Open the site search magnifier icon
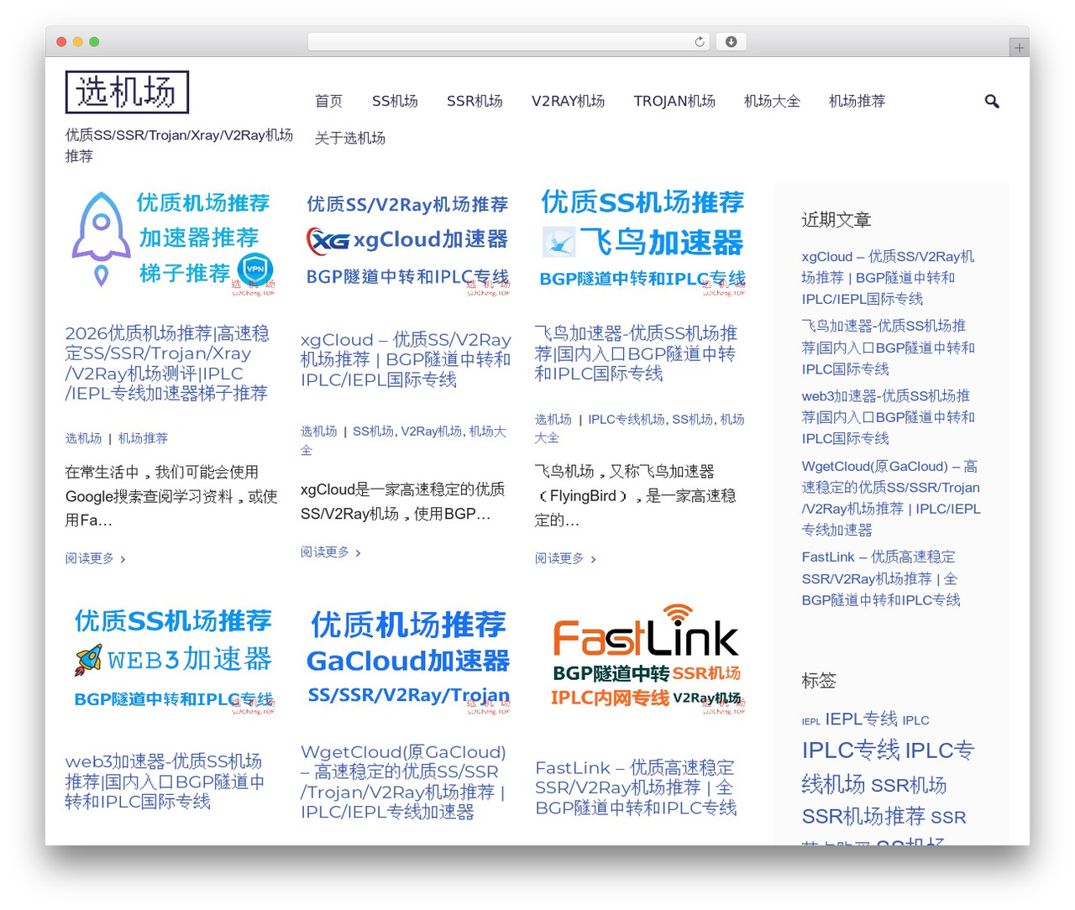1075x910 pixels. pyautogui.click(x=992, y=102)
